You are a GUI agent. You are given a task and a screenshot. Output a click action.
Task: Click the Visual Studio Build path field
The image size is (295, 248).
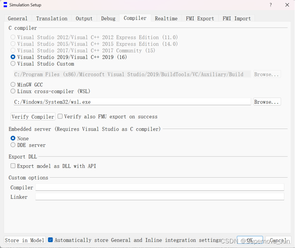coord(132,74)
